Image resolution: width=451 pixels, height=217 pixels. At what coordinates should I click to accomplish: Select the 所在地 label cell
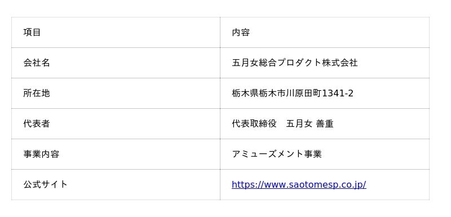point(116,94)
